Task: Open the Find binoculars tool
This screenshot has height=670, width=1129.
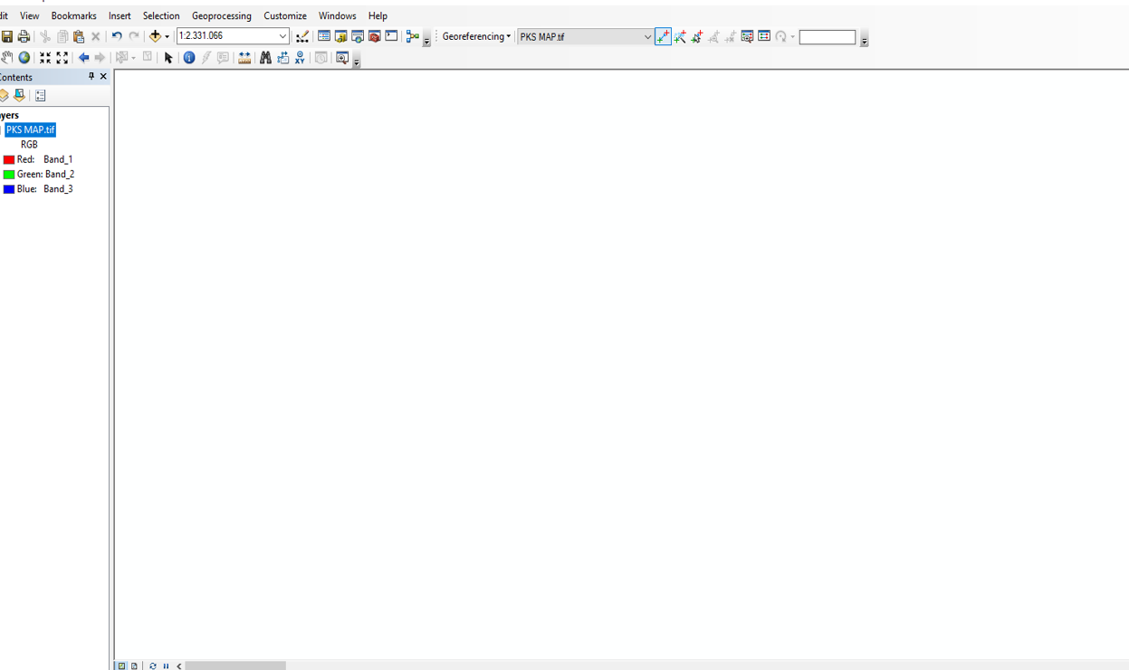Action: coord(265,58)
